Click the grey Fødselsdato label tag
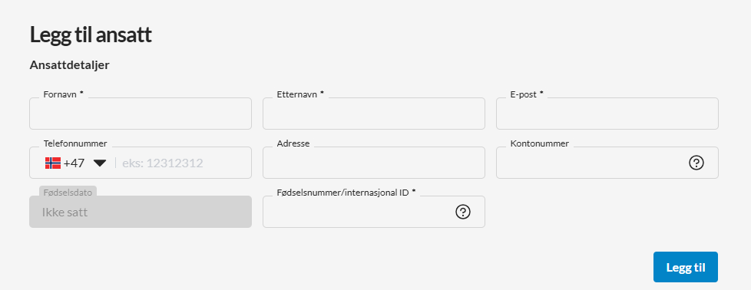The height and width of the screenshot is (290, 751). coord(68,192)
